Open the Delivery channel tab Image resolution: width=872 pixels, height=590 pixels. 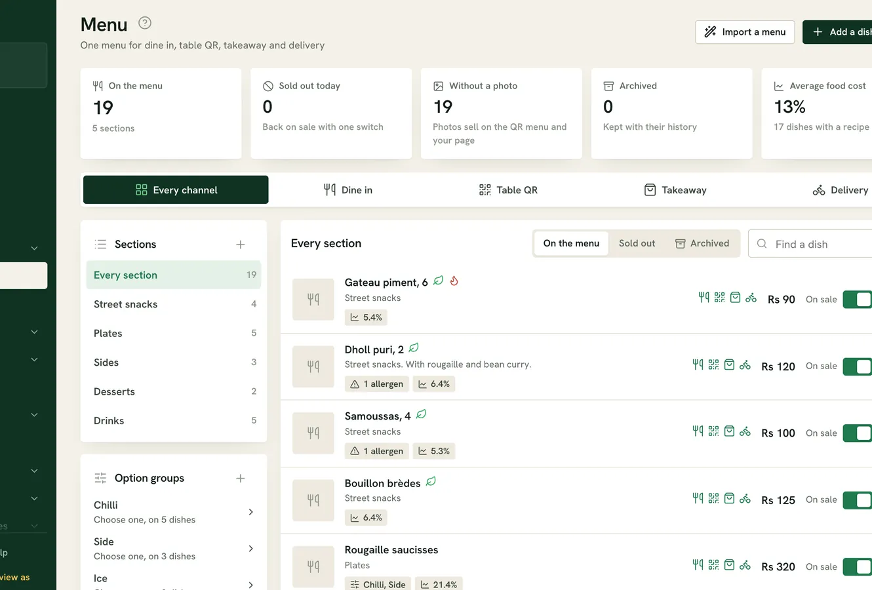841,190
